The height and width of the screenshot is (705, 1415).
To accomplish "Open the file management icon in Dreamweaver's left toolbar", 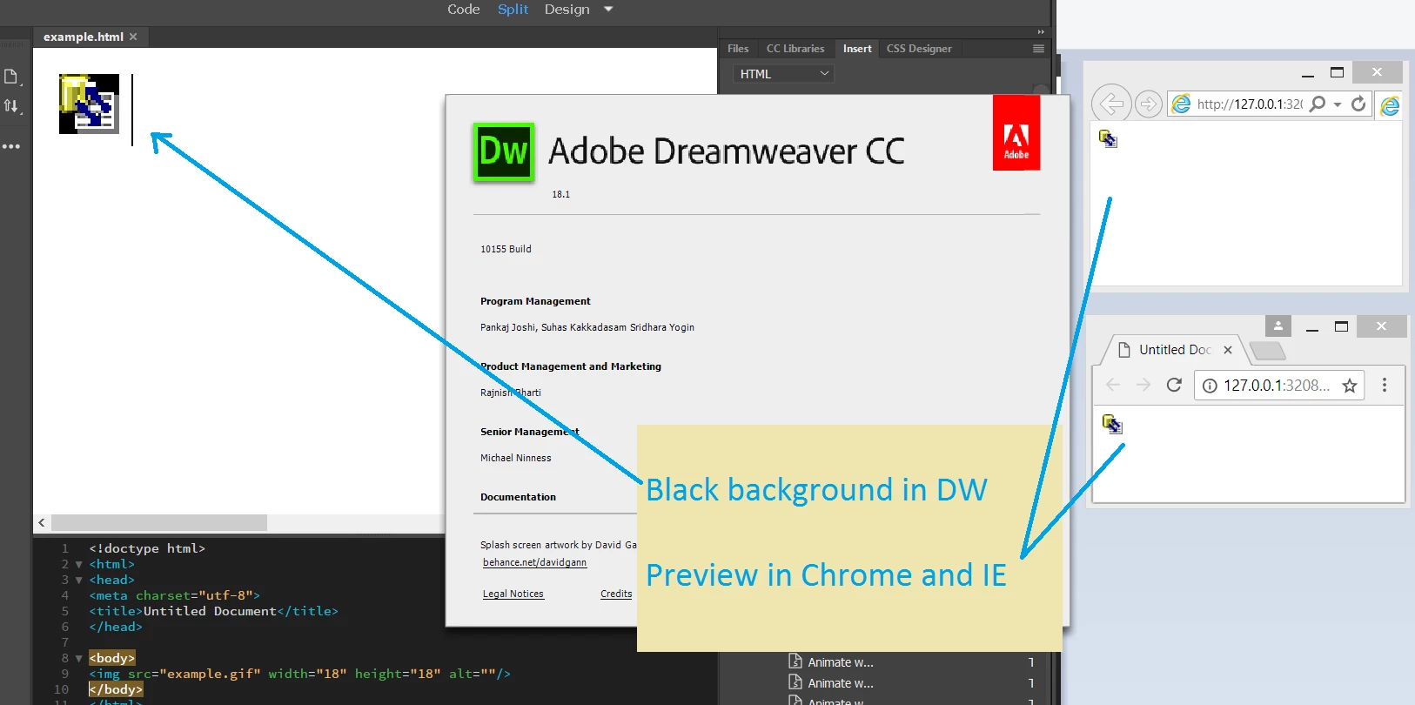I will [11, 77].
